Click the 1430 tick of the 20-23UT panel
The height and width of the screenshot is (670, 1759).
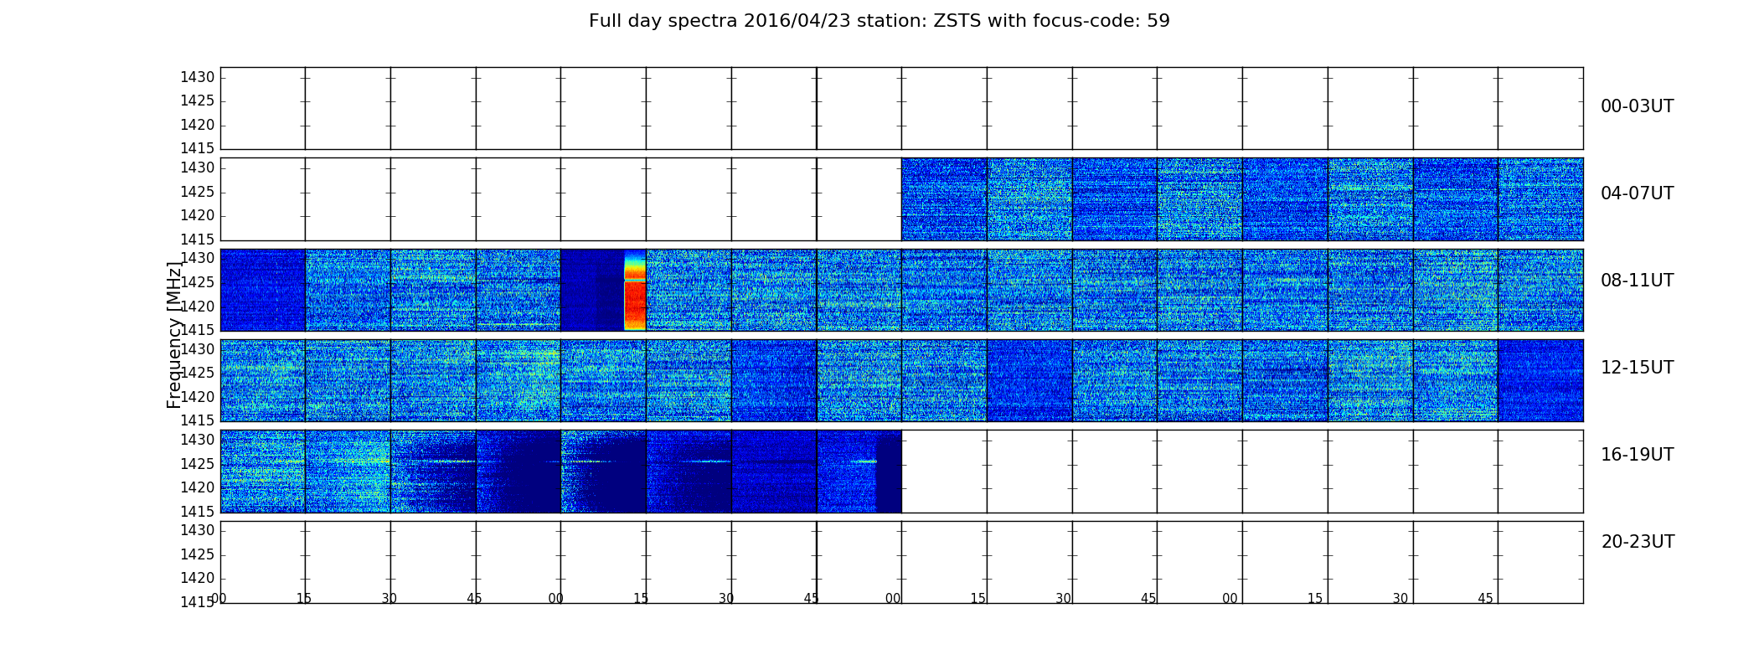(197, 531)
